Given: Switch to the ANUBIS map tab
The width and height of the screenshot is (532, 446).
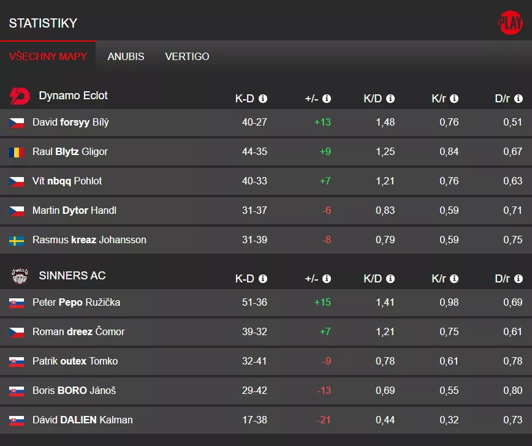Looking at the screenshot, I should [x=126, y=56].
